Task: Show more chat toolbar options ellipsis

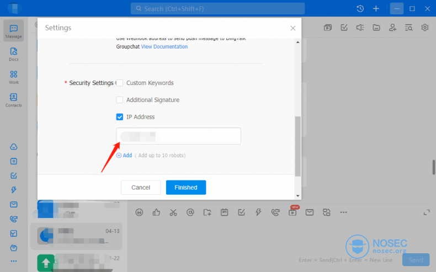Action: (343, 212)
